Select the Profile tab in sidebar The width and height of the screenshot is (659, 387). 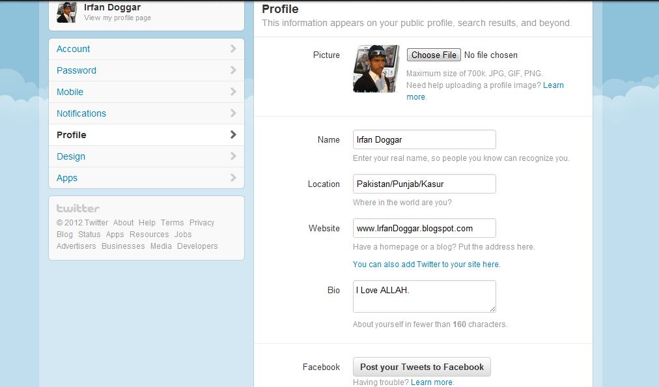72,135
